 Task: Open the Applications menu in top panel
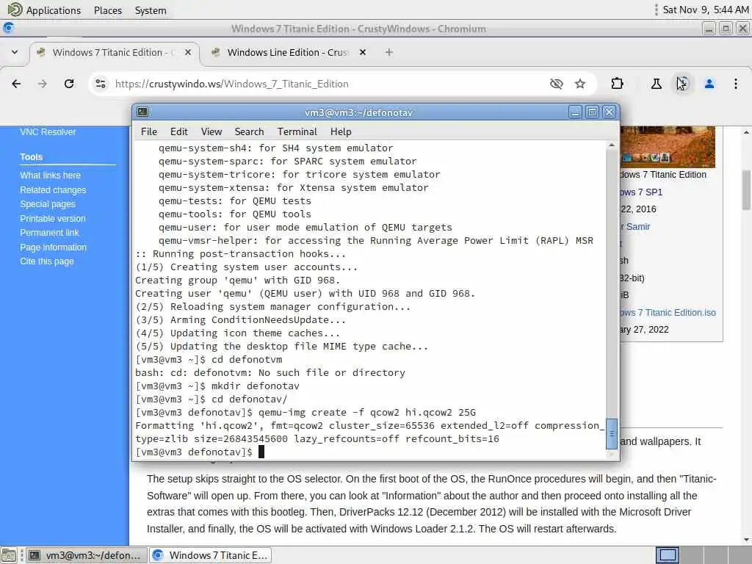pyautogui.click(x=45, y=10)
